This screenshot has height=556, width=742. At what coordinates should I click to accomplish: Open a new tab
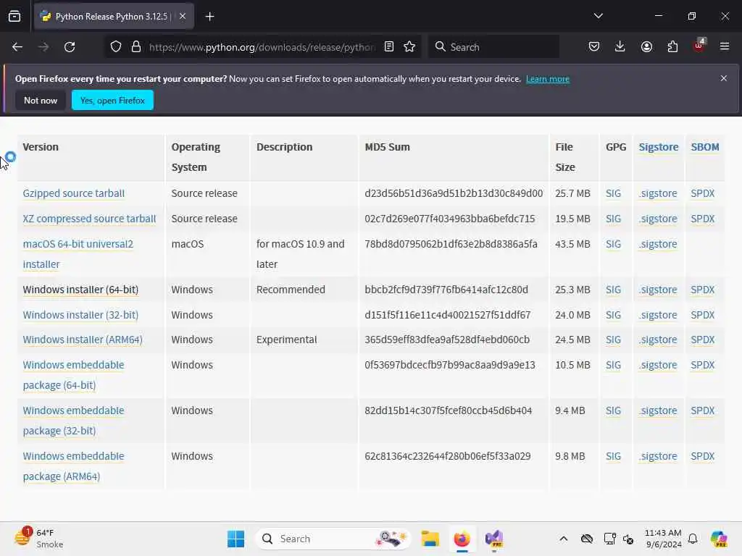pyautogui.click(x=209, y=17)
